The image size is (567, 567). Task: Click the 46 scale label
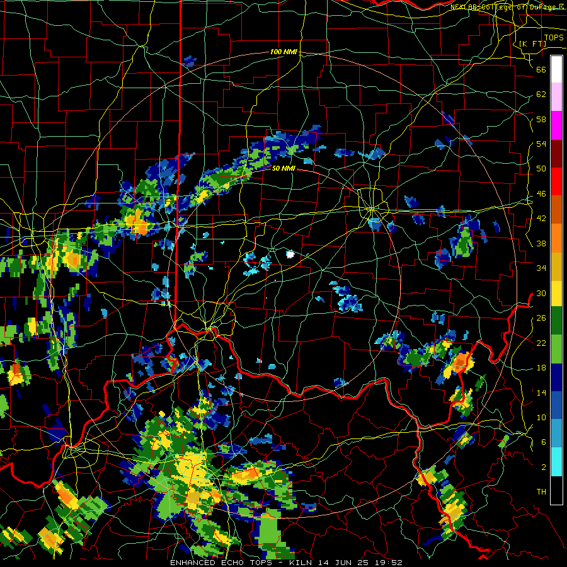click(541, 194)
